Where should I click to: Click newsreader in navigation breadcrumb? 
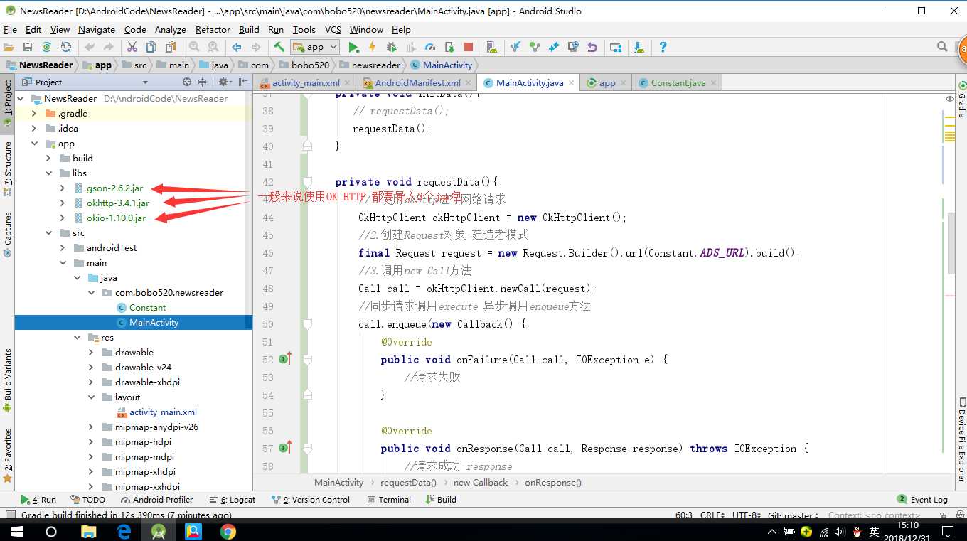tap(369, 65)
